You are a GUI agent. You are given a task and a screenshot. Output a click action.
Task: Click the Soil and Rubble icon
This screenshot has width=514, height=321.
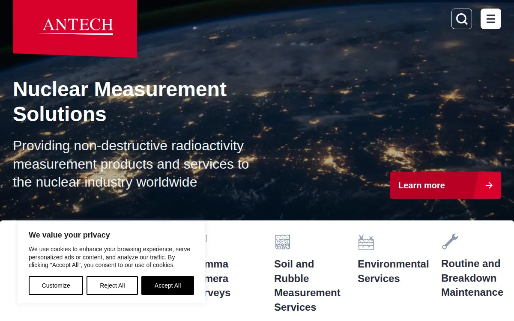pos(283,242)
